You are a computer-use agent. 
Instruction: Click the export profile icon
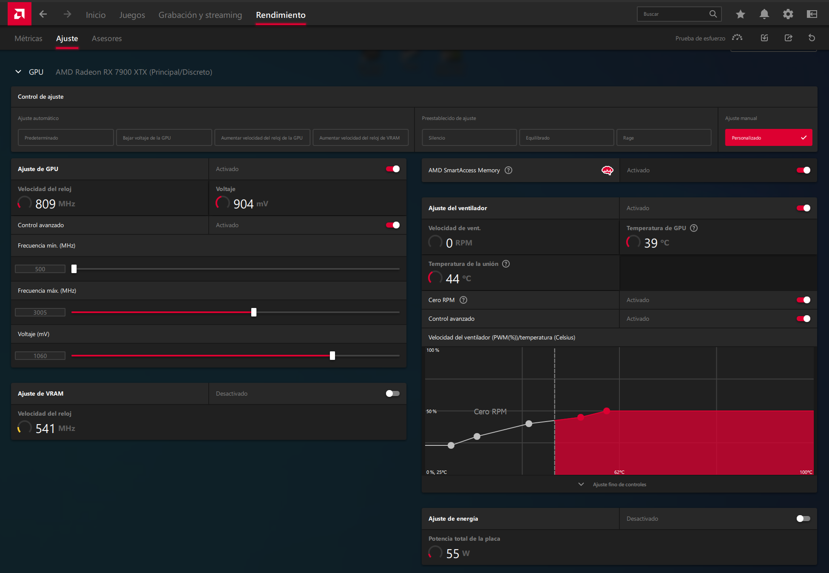pos(788,38)
